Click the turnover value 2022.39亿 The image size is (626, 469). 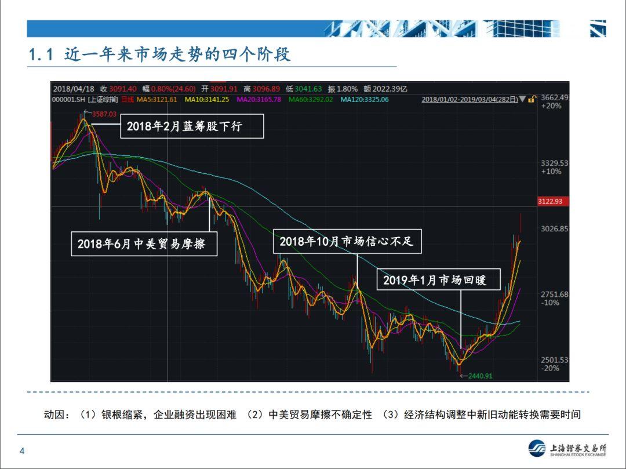pos(390,89)
